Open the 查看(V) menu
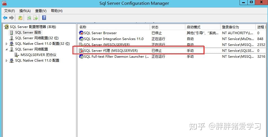Viewport: 268px width, 137px height. (x=41, y=11)
